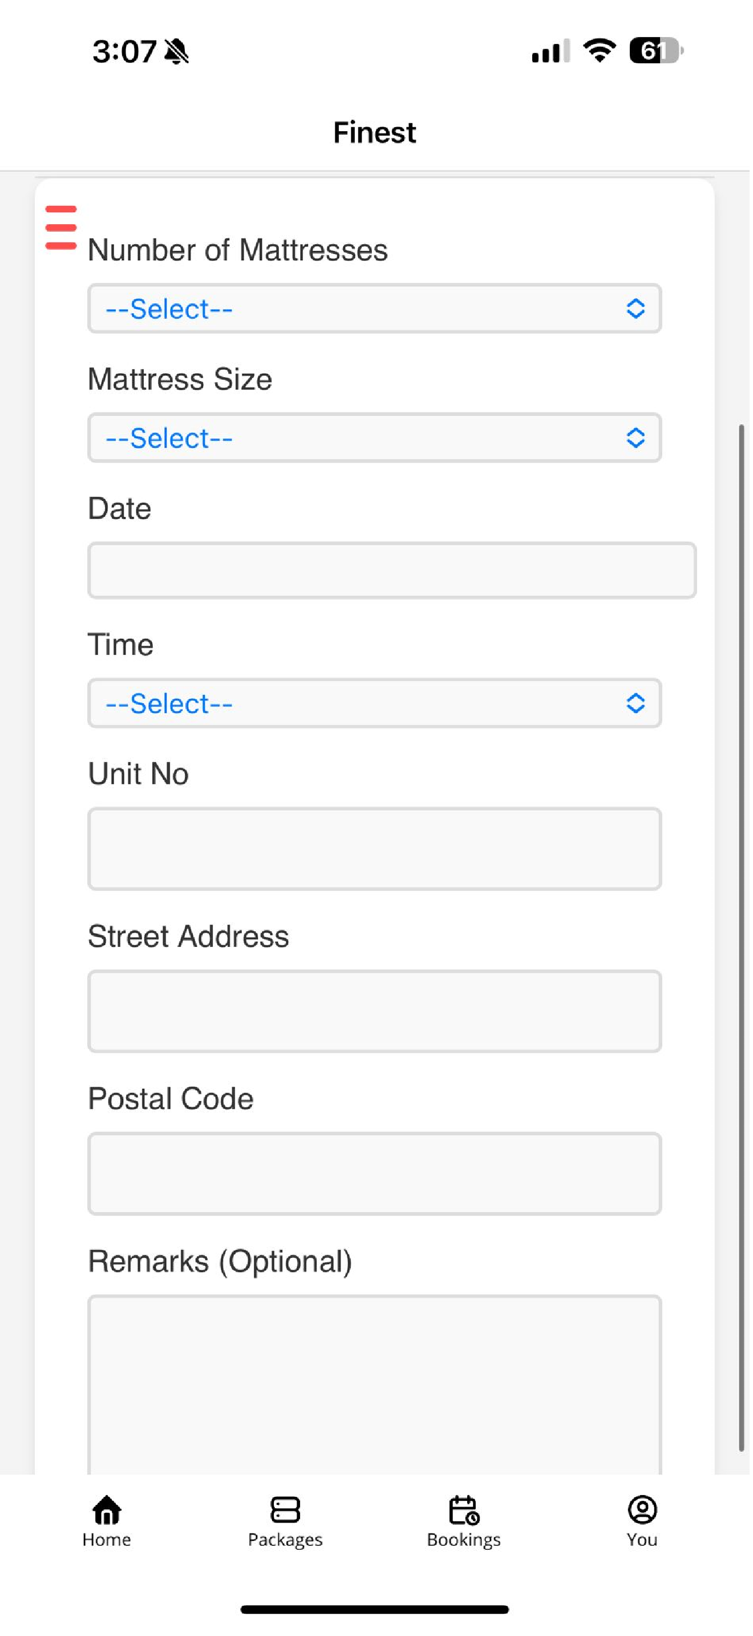The image size is (753, 1636).
Task: Tap the Wi-Fi status icon
Action: pyautogui.click(x=601, y=51)
